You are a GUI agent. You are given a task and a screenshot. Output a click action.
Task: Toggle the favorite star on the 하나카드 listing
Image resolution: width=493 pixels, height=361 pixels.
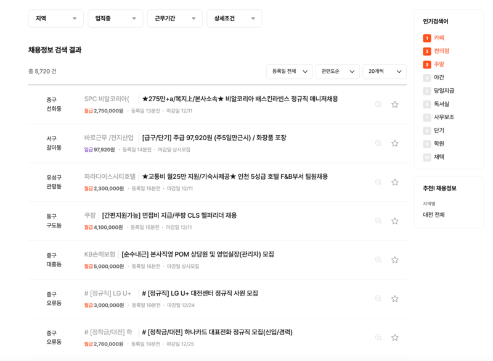point(395,337)
